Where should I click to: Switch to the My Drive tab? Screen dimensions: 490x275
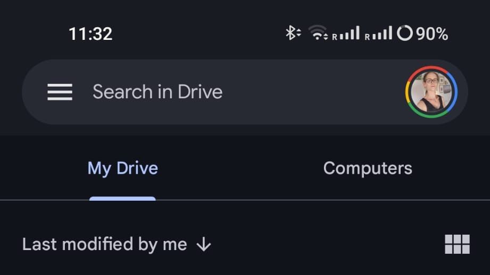tap(122, 168)
